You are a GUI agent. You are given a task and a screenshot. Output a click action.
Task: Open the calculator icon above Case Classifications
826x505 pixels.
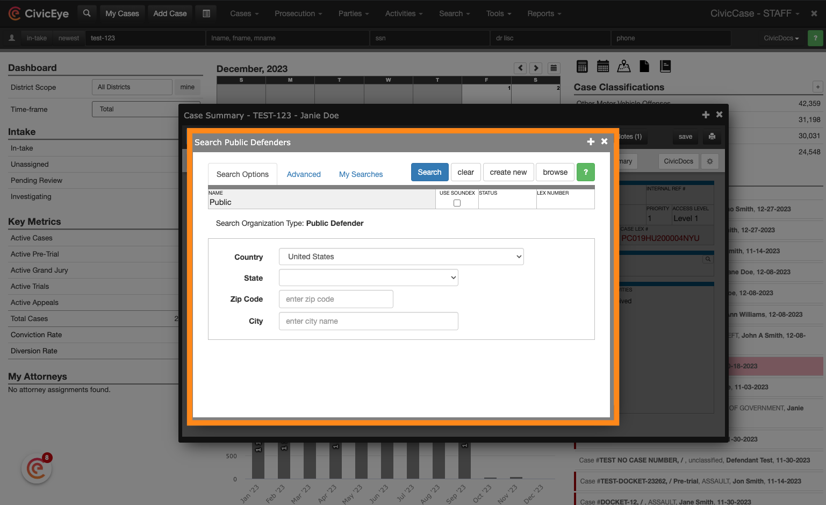coord(582,66)
